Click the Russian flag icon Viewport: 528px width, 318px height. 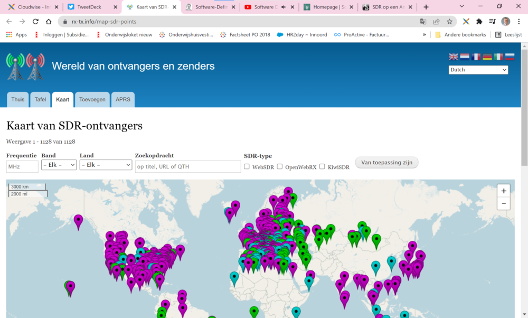tap(510, 57)
